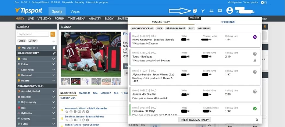Toggle the NEVYHODNOCENÉ filter chip
The width and height of the screenshot is (285, 127).
[x=142, y=29]
